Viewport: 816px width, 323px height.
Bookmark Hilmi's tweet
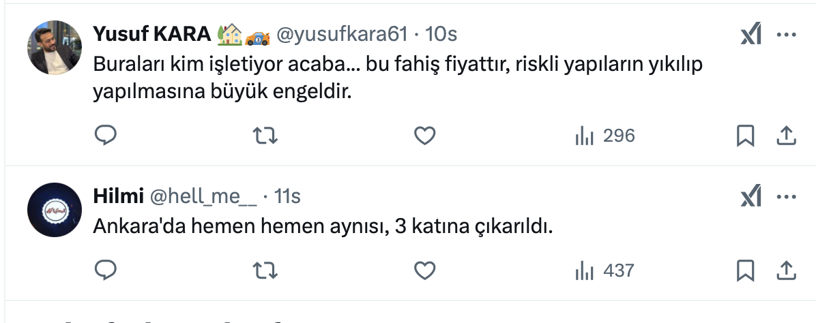[746, 271]
